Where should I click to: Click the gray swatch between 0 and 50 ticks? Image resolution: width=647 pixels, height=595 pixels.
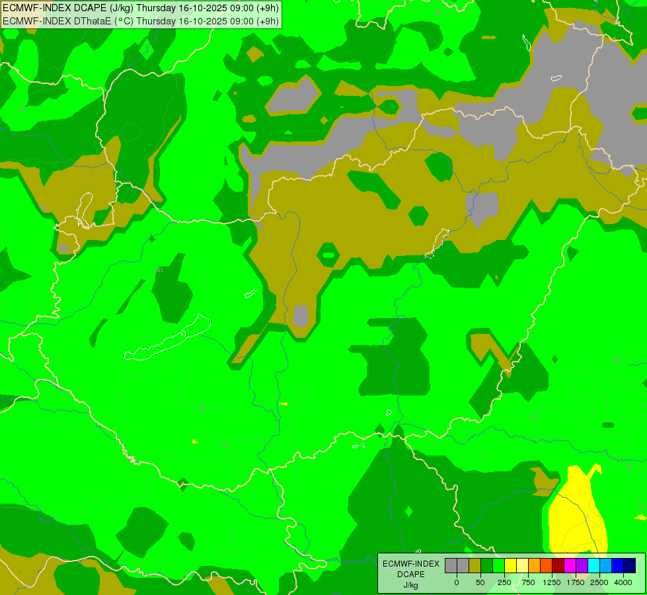[463, 566]
